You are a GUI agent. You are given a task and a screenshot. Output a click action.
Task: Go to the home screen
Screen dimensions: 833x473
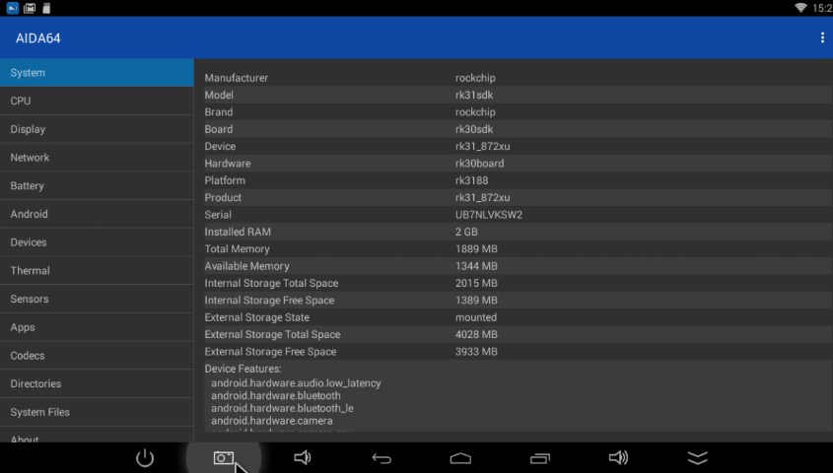coord(460,458)
